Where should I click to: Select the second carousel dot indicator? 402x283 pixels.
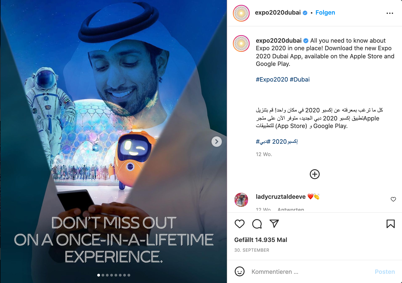click(103, 275)
